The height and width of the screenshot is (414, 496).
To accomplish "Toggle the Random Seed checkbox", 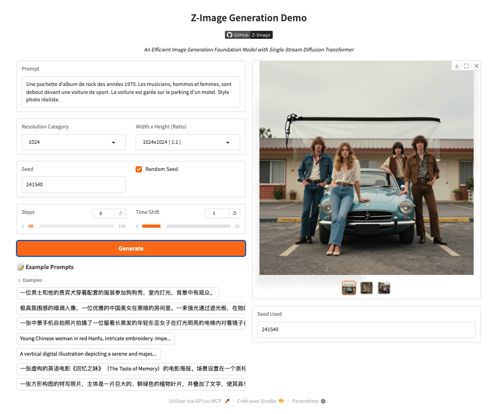I will [x=139, y=169].
